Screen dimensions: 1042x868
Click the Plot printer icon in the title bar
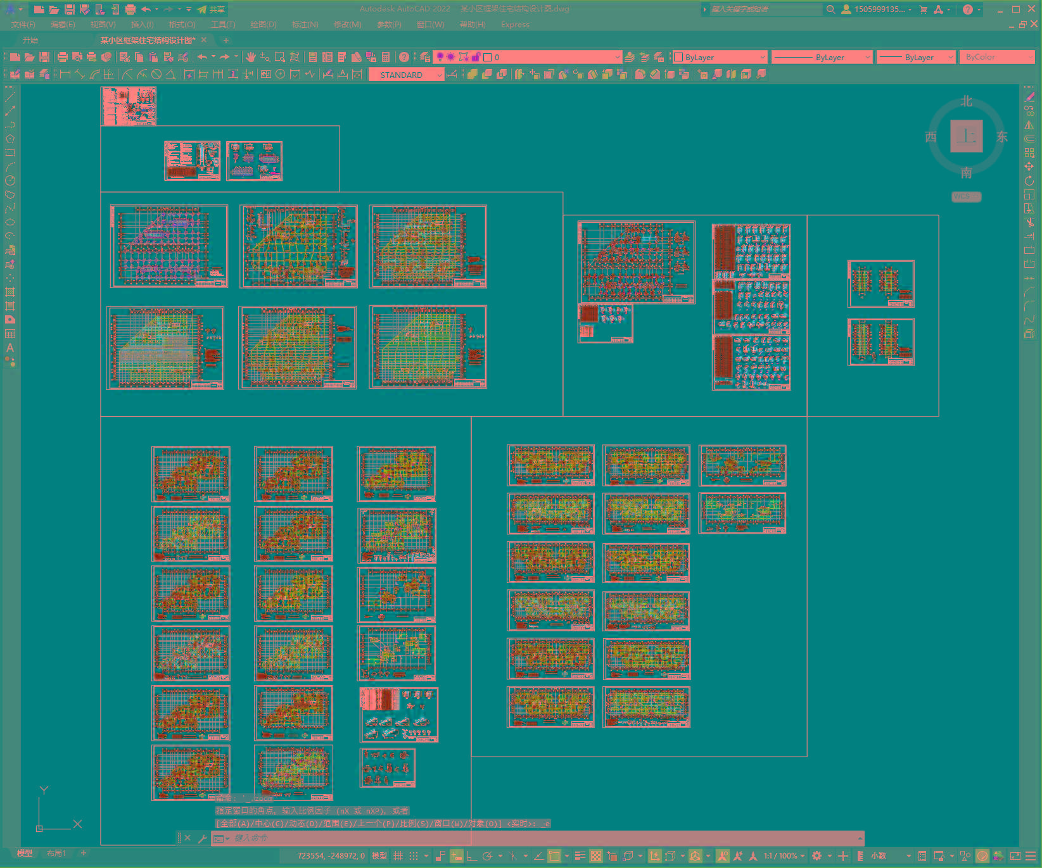(x=130, y=9)
